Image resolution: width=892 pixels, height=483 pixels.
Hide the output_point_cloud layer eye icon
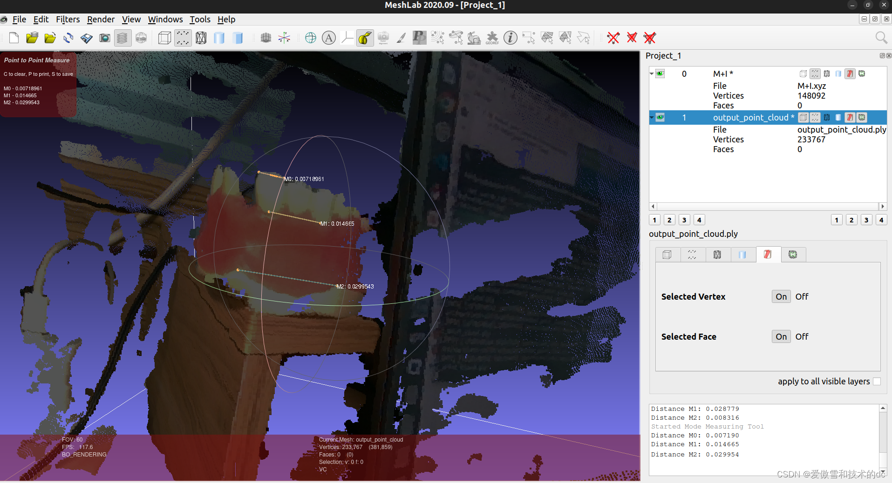pyautogui.click(x=660, y=117)
